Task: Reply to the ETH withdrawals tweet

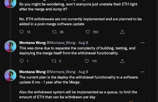Action: (x=22, y=32)
